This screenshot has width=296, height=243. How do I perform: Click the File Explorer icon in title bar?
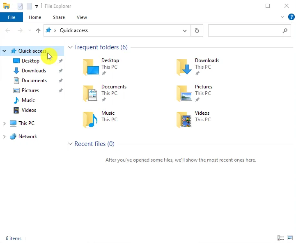(7, 6)
